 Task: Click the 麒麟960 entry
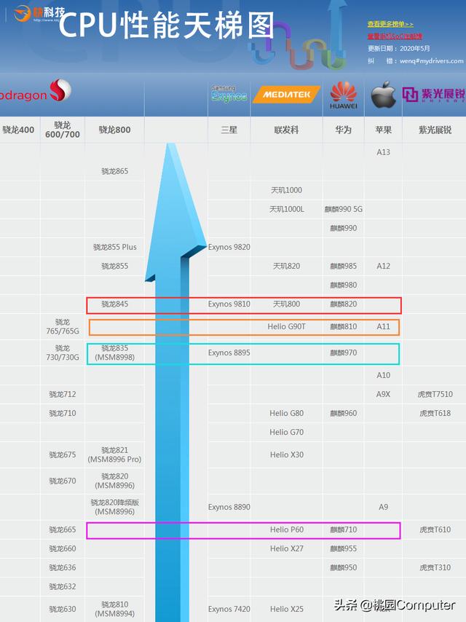[x=344, y=414]
